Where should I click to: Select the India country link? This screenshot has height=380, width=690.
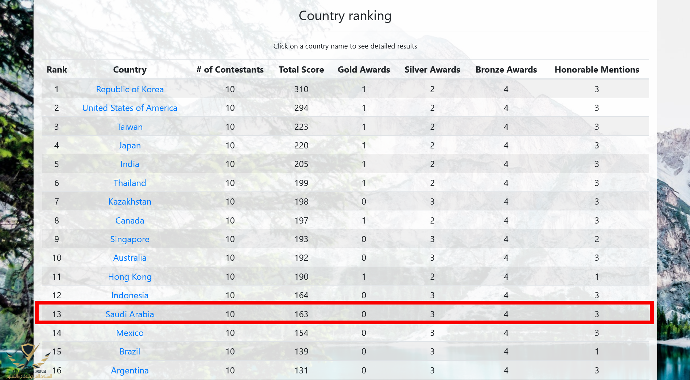point(129,164)
